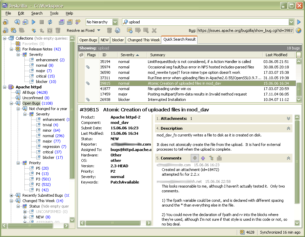Click the add comment note icon
This screenshot has height=237, width=305.
tap(129, 30)
